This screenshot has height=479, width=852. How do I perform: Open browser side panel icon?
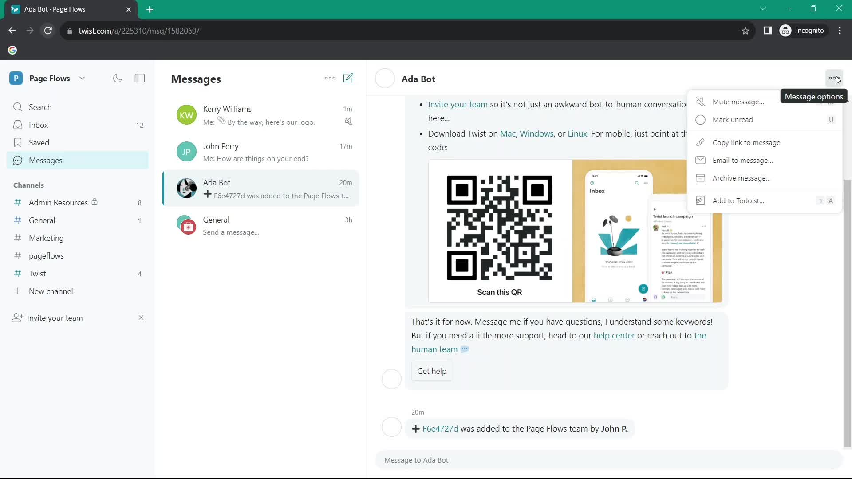pos(768,31)
